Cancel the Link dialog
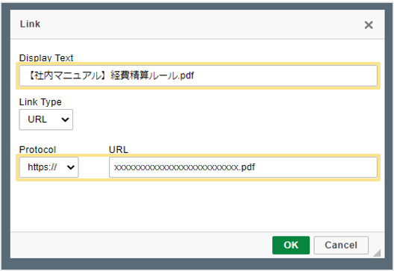This screenshot has width=394, height=271. 341,245
